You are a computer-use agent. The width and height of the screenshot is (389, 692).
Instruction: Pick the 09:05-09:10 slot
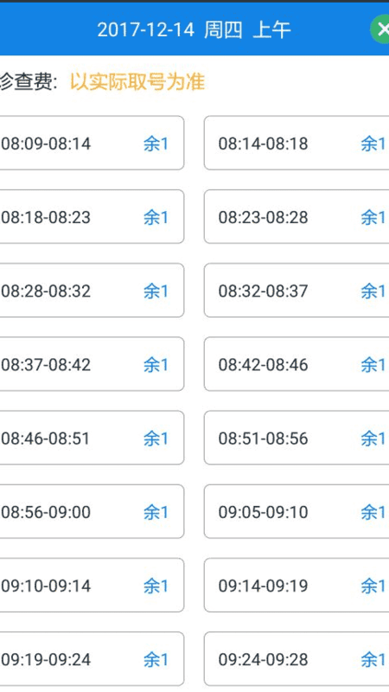297,511
